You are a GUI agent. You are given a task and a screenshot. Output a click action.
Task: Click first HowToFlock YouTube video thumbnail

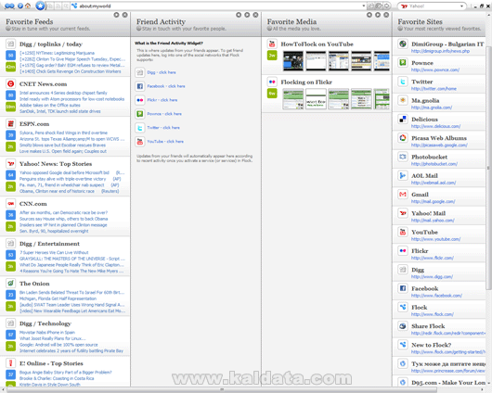(292, 61)
